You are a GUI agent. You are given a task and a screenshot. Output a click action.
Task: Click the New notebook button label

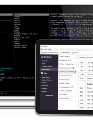pos(66,53)
